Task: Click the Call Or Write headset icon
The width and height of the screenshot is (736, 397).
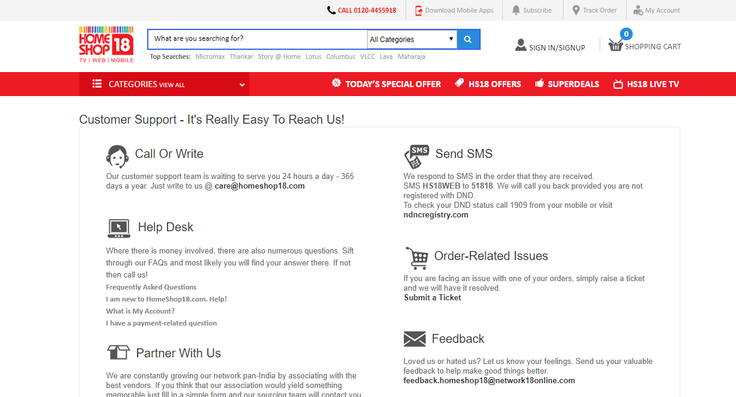Action: tap(117, 156)
